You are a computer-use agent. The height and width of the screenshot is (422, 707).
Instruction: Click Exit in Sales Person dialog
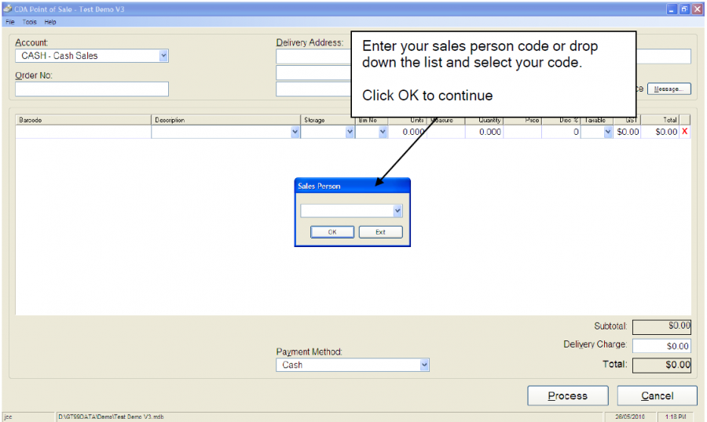(380, 232)
